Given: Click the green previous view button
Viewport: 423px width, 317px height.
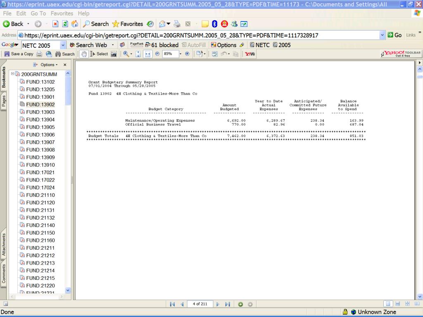Looking at the screenshot, I should click(241, 304).
